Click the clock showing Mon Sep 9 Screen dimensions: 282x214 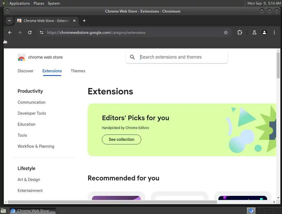pyautogui.click(x=264, y=3)
